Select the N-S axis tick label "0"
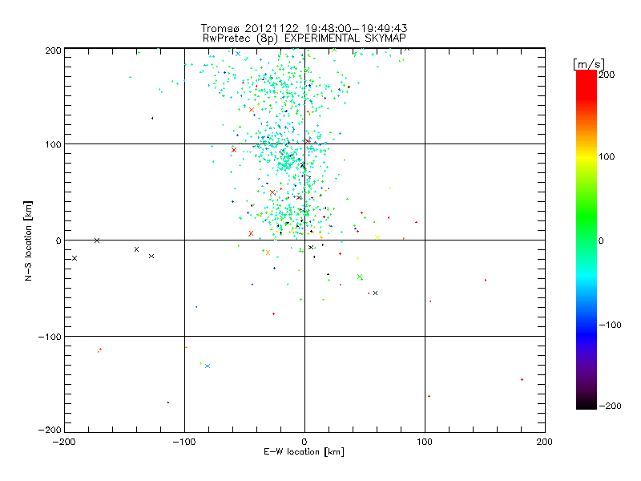The width and height of the screenshot is (641, 481). click(x=58, y=240)
